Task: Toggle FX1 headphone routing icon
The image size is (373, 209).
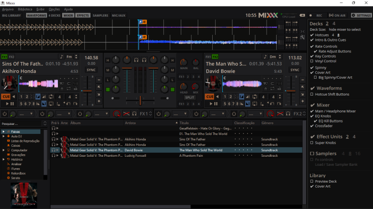Action: (134, 114)
